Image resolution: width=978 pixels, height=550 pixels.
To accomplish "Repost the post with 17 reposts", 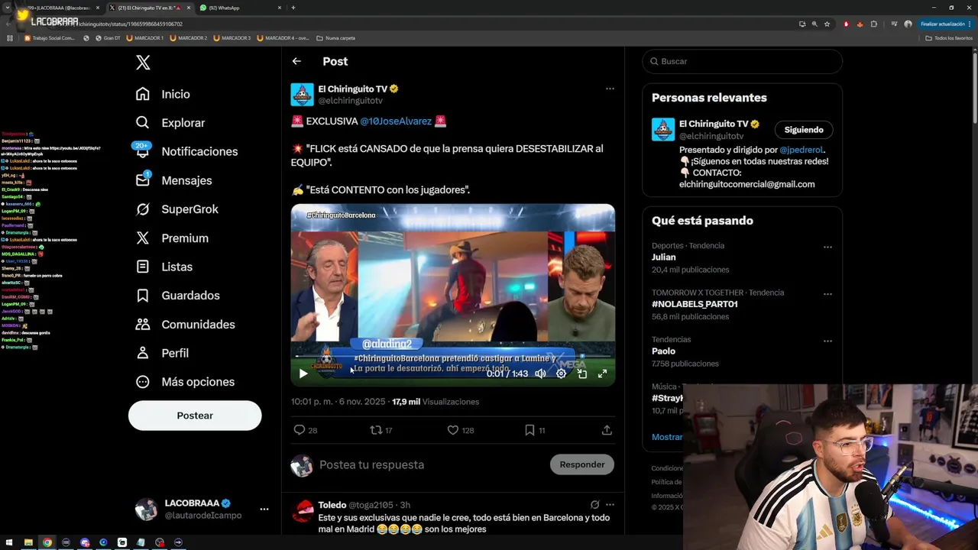I will point(381,430).
